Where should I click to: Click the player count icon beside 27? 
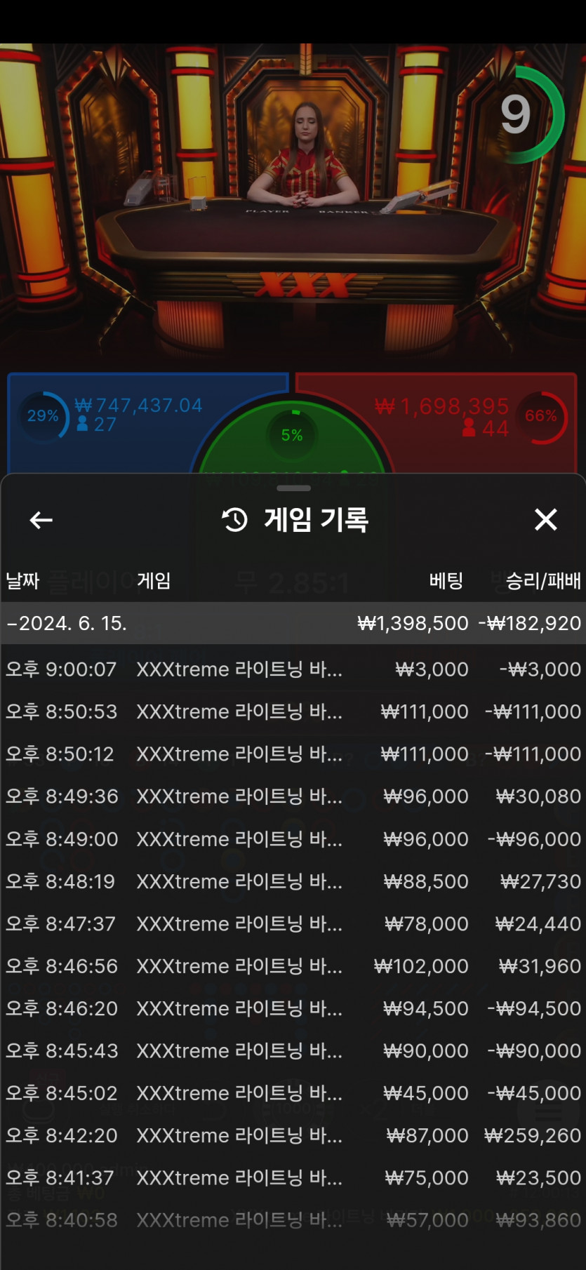coord(82,424)
